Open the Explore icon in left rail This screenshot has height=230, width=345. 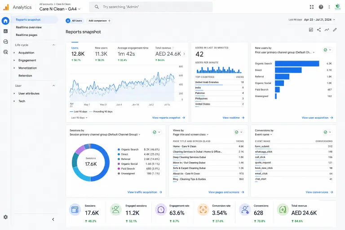point(5,41)
